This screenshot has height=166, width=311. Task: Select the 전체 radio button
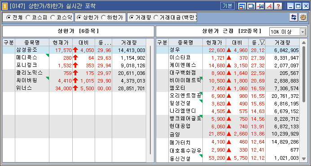[9, 17]
